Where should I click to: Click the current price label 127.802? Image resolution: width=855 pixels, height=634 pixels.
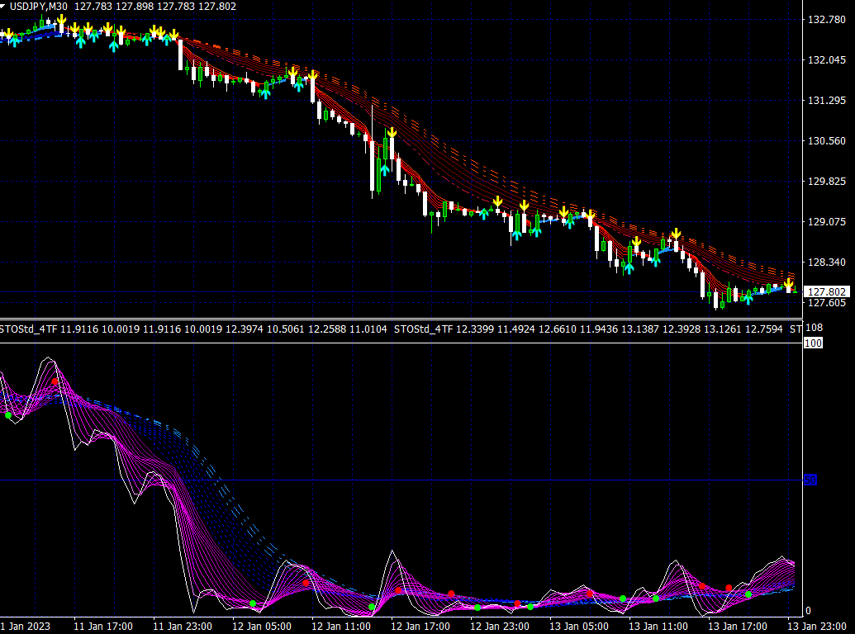[826, 292]
